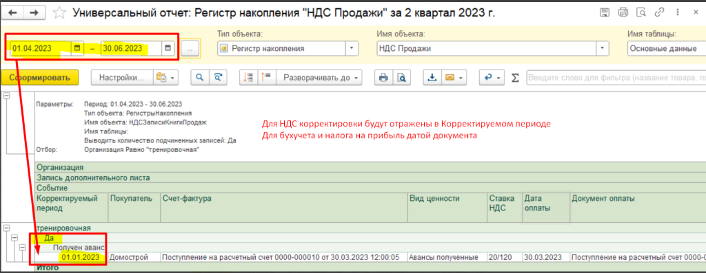Go forward with the right arrow button
Image resolution: width=706 pixels, height=273 pixels.
coord(34,13)
